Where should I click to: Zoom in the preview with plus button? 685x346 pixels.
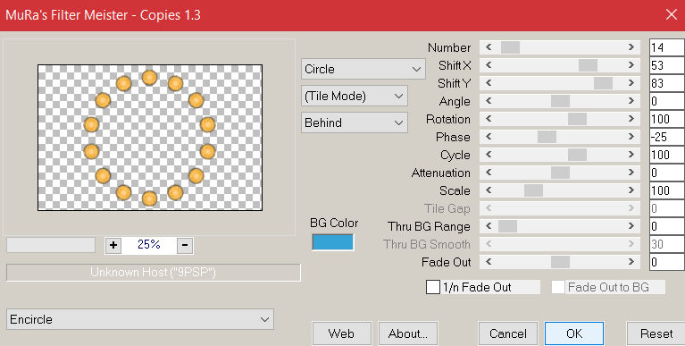[113, 245]
